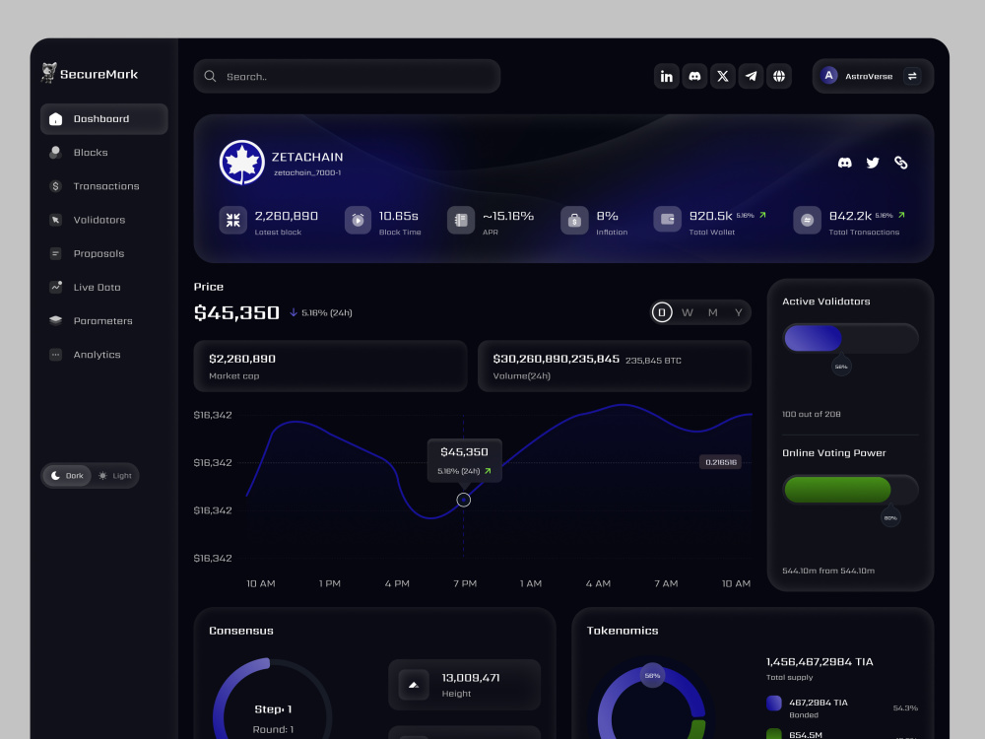Click the AstroVerse account name
The width and height of the screenshot is (985, 739).
(x=869, y=76)
